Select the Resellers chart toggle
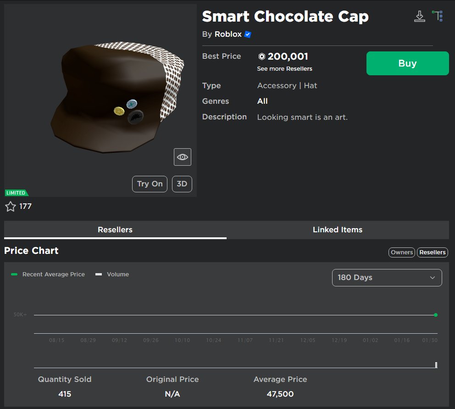The height and width of the screenshot is (409, 455). (x=432, y=252)
